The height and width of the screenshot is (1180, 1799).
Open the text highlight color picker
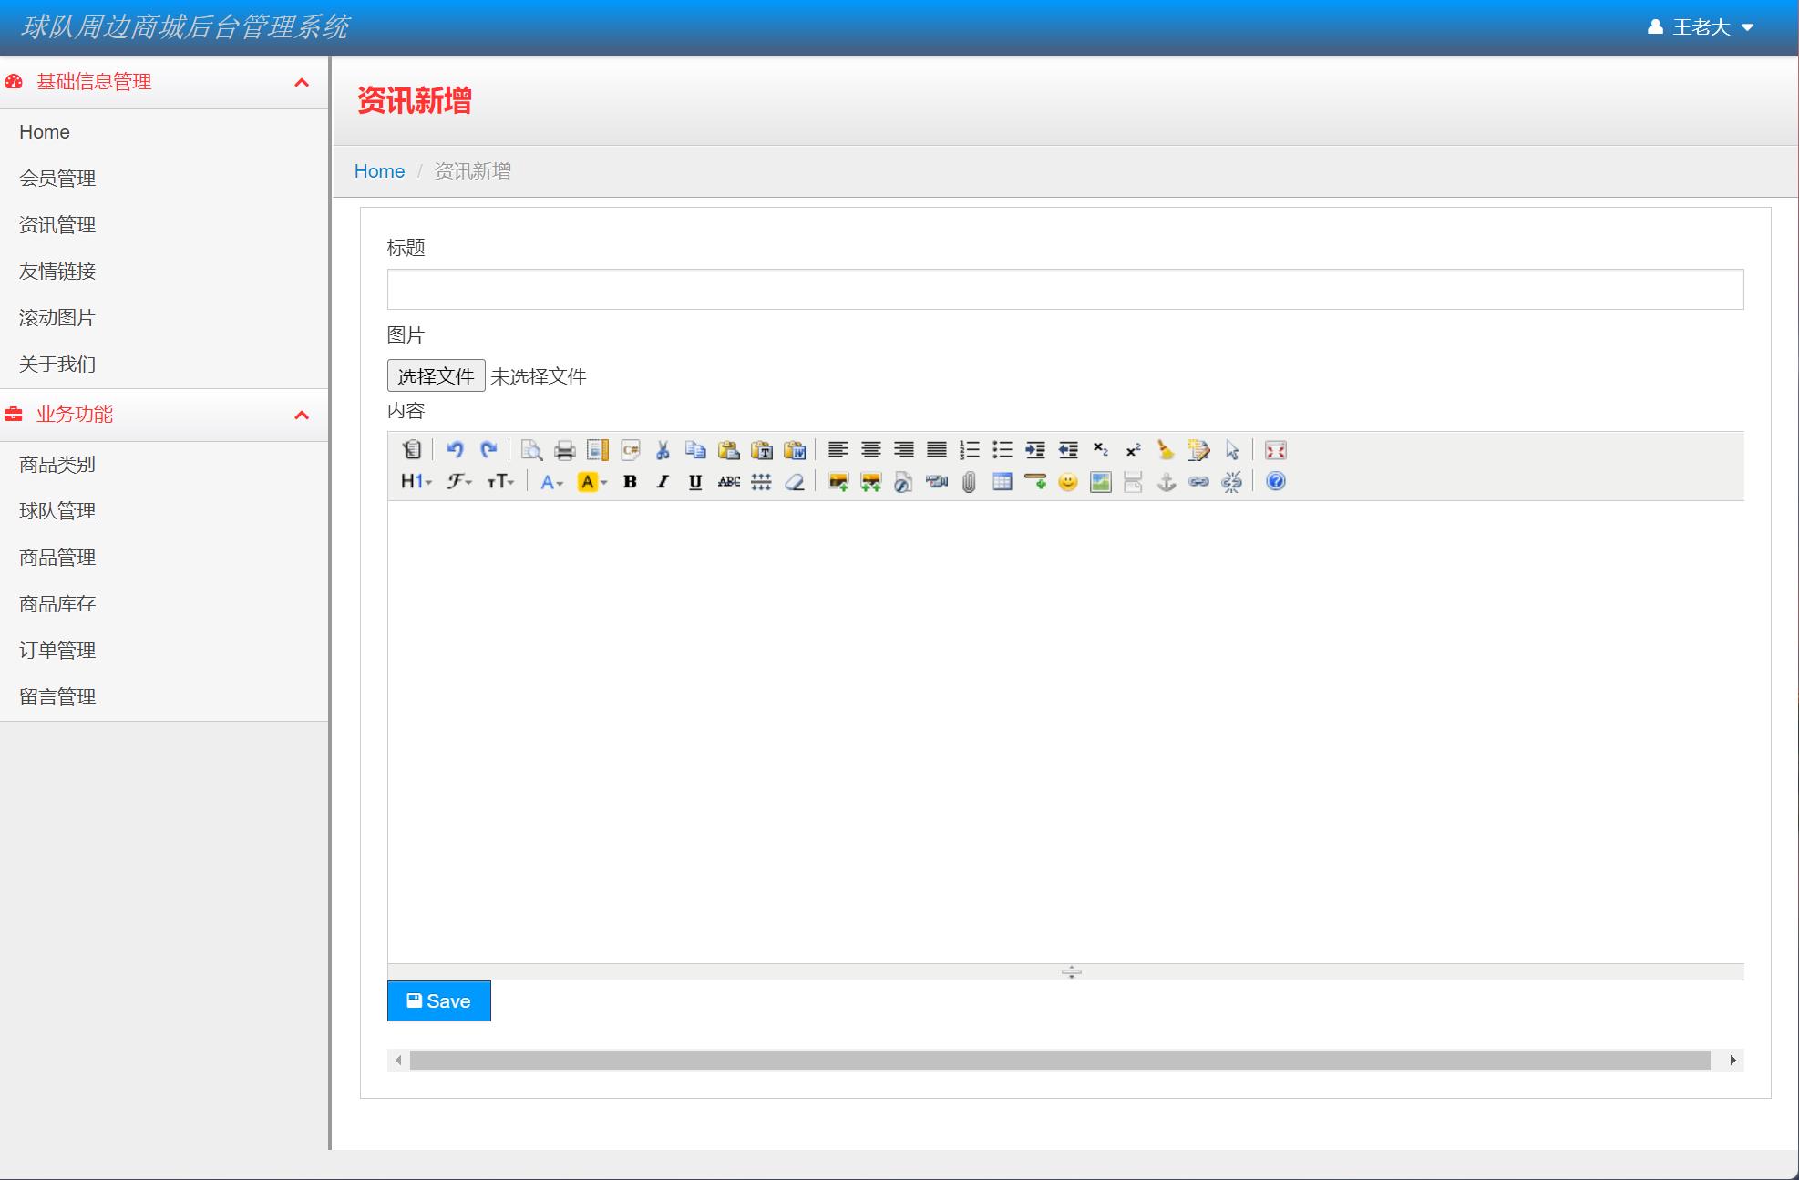pyautogui.click(x=592, y=482)
